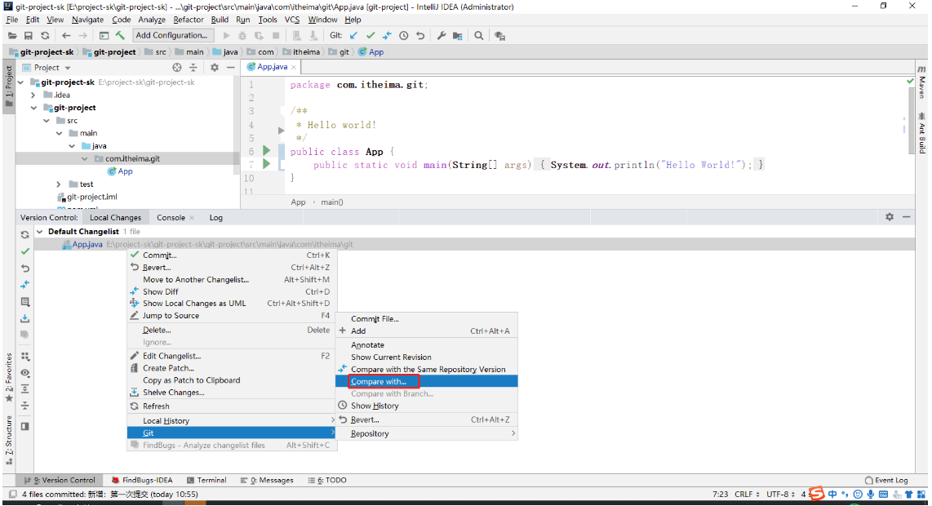The width and height of the screenshot is (932, 506).
Task: Open the Maven side panel
Action: [x=922, y=82]
